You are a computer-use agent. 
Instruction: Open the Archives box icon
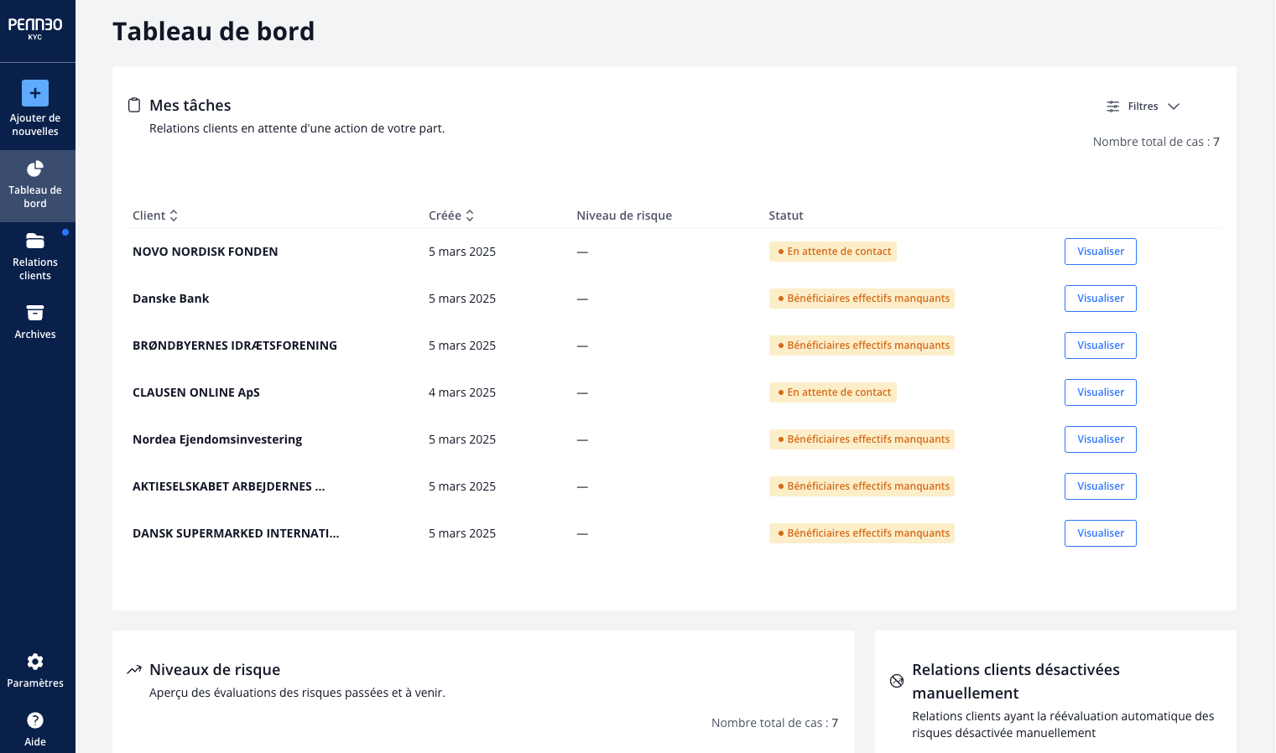[35, 313]
